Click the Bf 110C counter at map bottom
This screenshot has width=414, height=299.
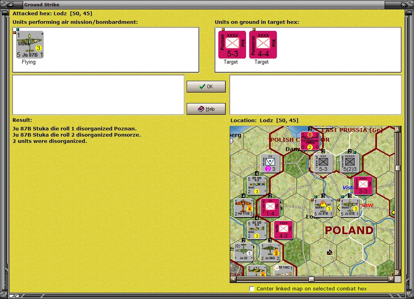pos(284,271)
